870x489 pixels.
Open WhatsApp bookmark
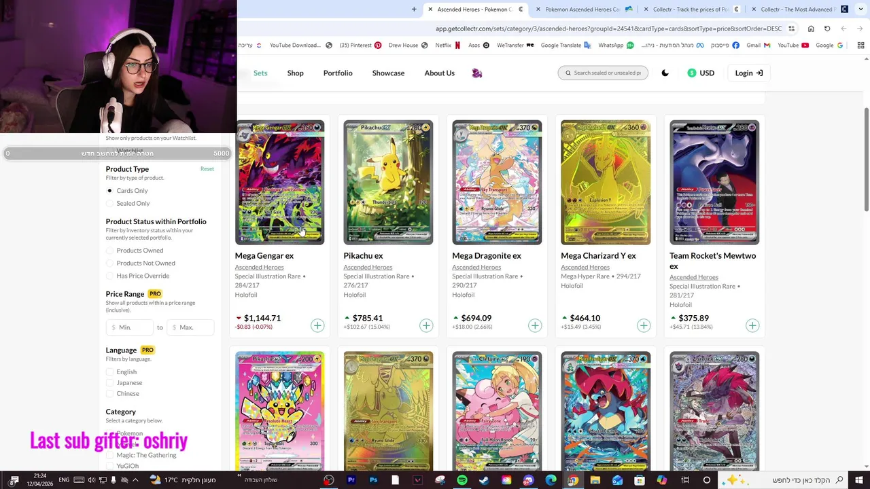point(616,46)
